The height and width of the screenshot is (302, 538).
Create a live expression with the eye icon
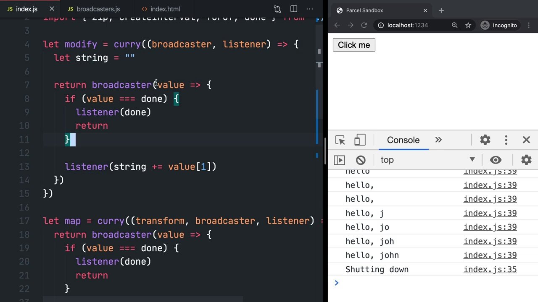point(496,160)
